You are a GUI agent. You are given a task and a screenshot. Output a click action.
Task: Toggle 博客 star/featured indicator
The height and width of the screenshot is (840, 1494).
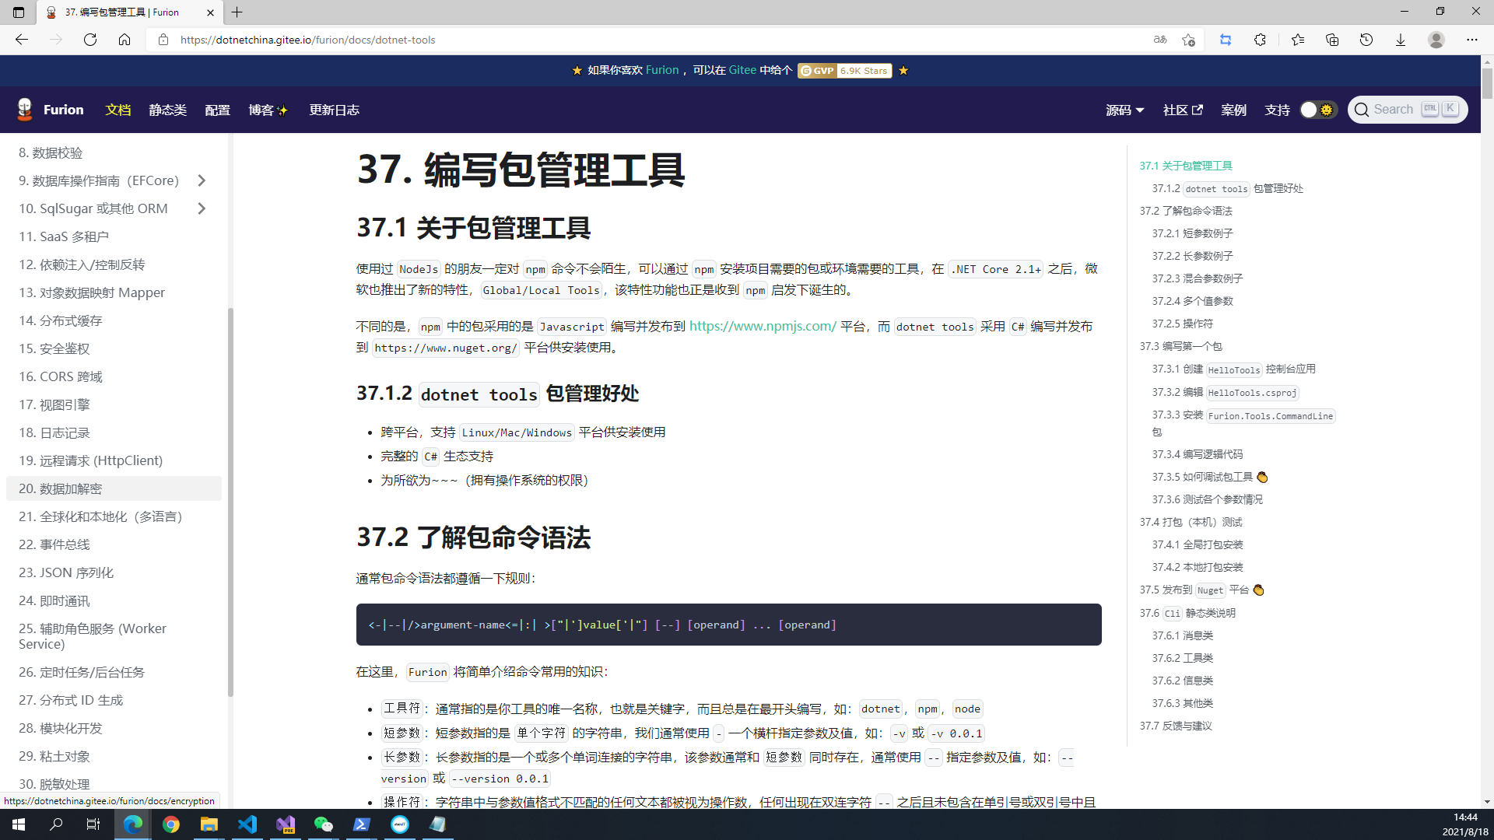point(281,110)
